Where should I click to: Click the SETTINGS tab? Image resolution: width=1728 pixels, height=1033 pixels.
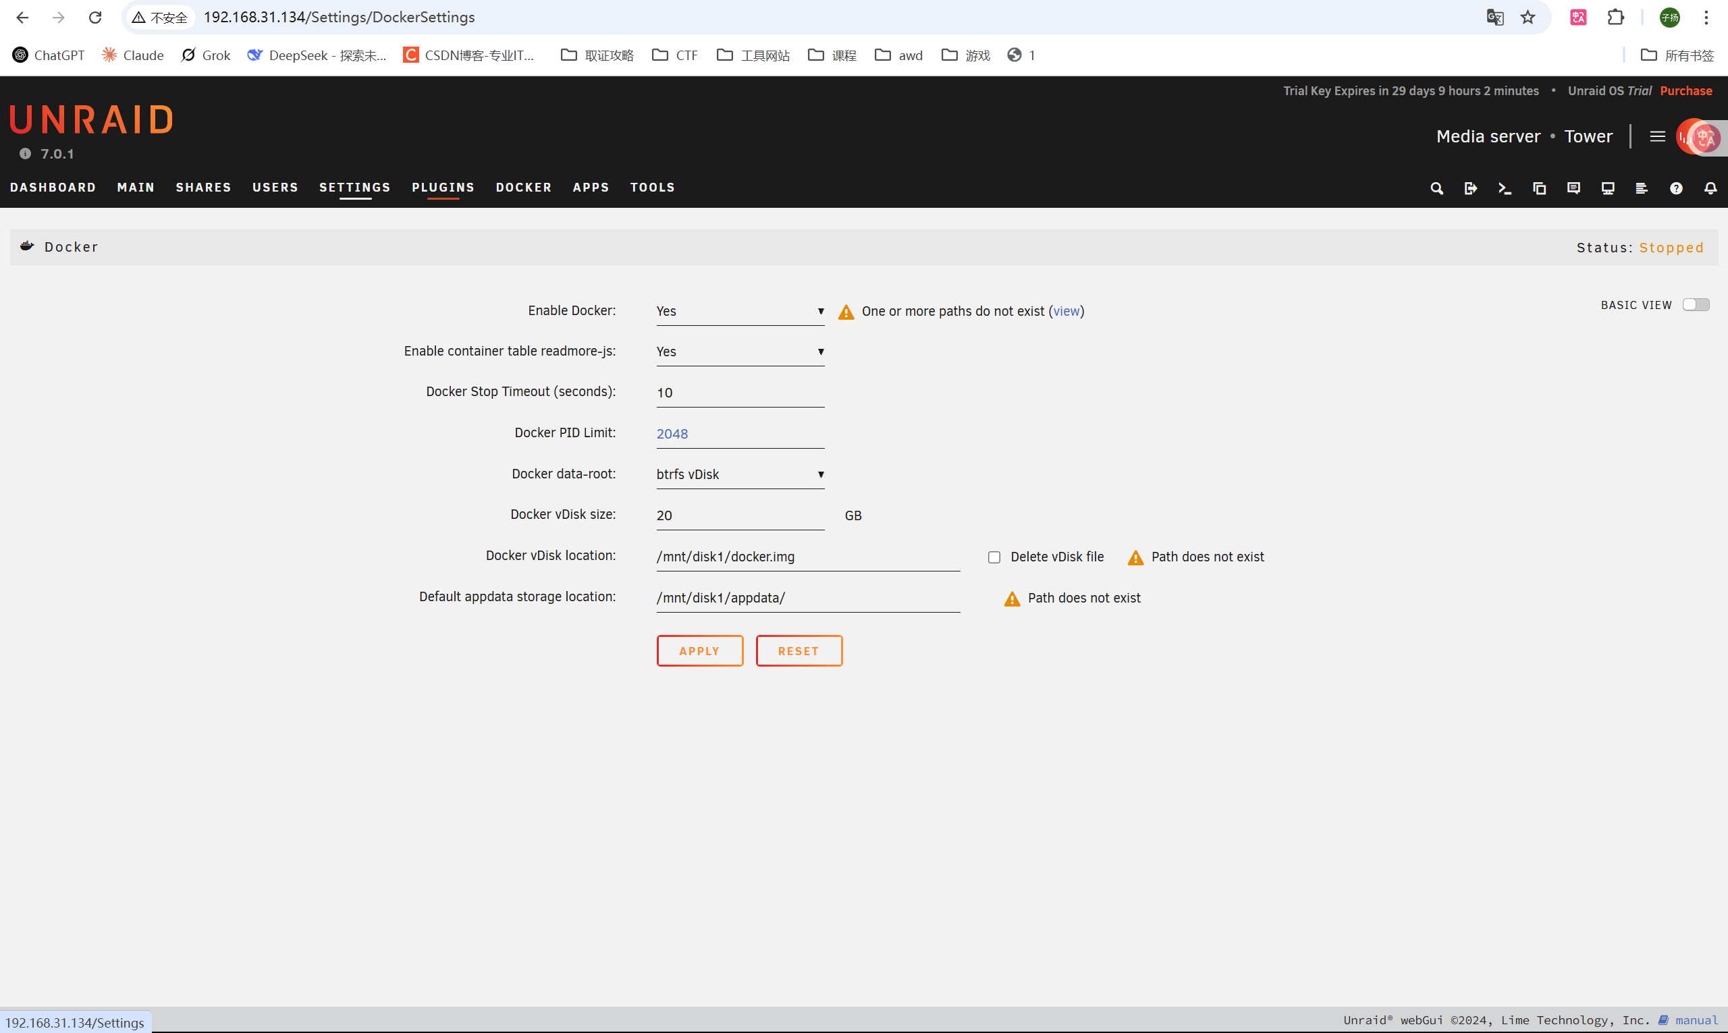[355, 188]
